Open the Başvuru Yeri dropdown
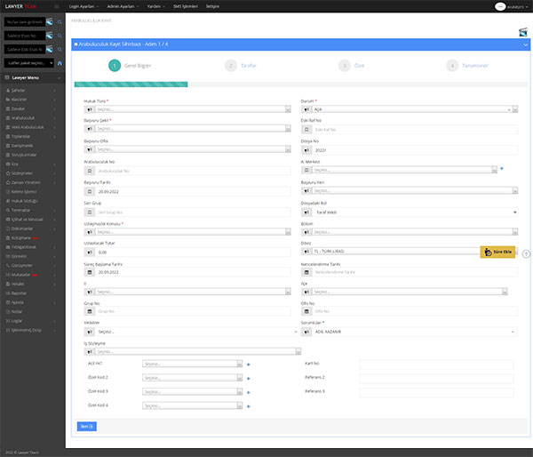This screenshot has height=457, width=533. [x=415, y=191]
